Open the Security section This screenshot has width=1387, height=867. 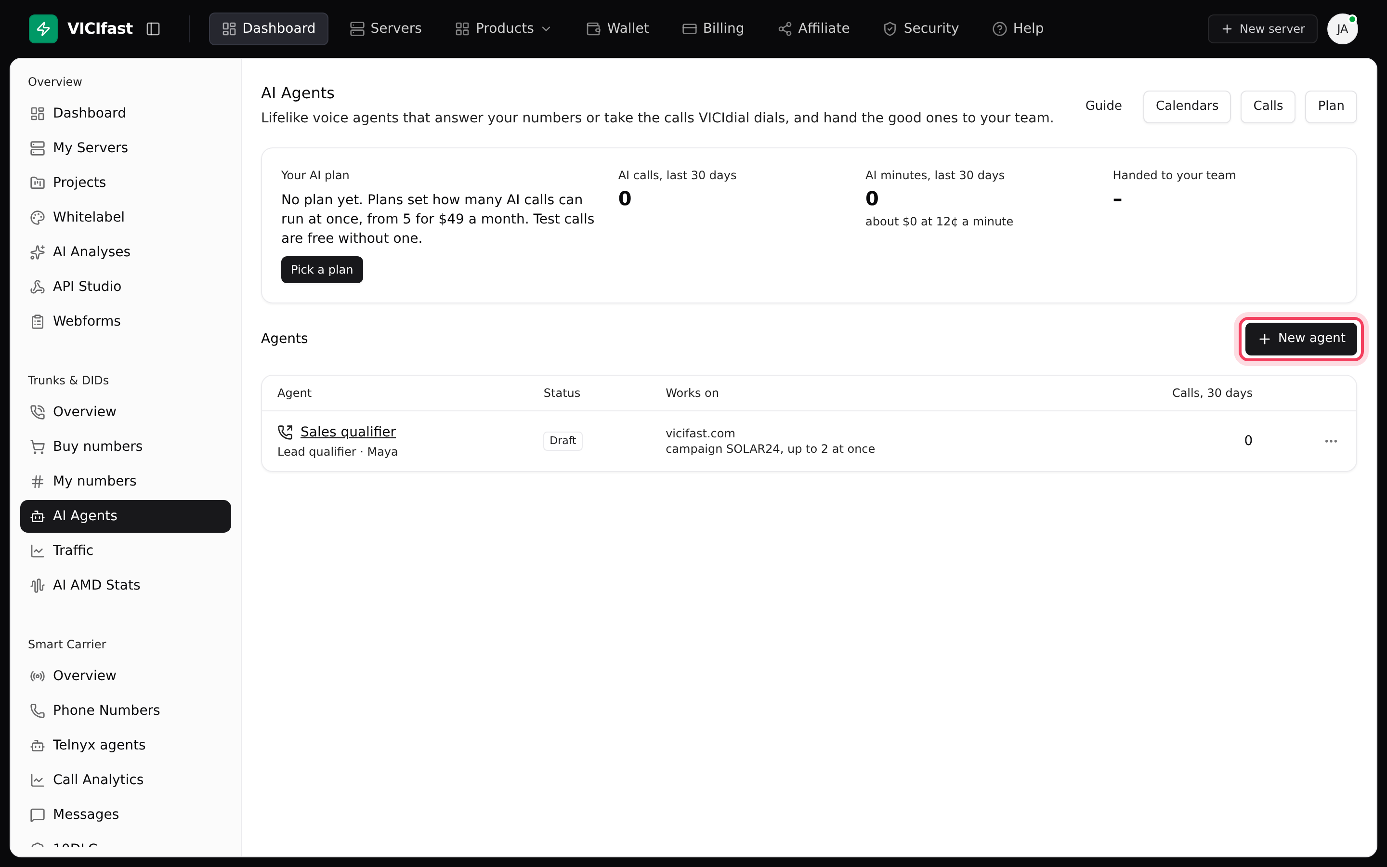[x=921, y=29]
